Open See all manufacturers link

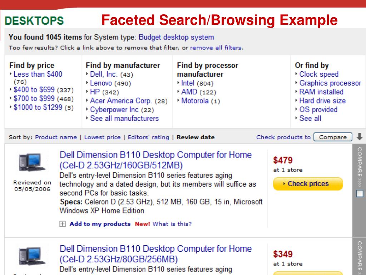pyautogui.click(x=124, y=118)
